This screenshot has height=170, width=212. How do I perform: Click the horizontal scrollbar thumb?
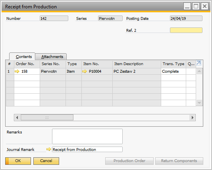pos(47,118)
